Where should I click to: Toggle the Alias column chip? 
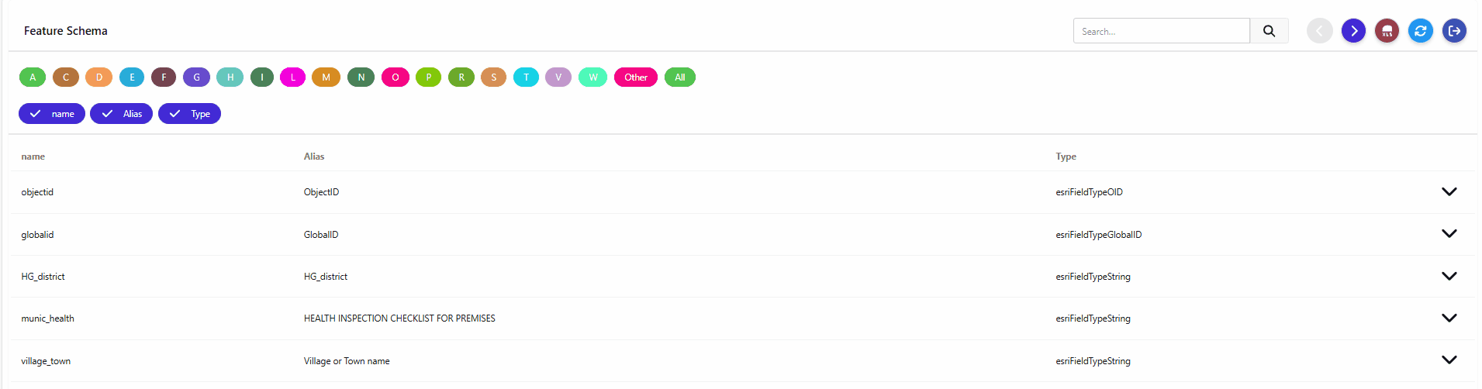point(121,114)
